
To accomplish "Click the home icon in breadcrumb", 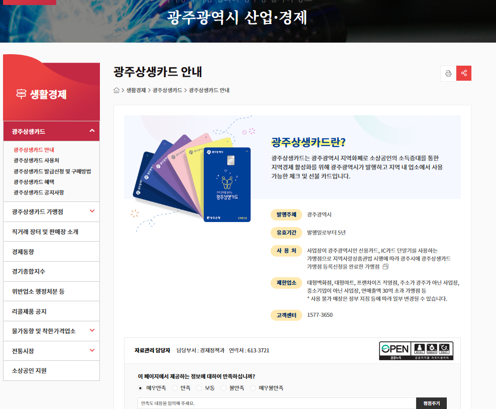I will 116,90.
